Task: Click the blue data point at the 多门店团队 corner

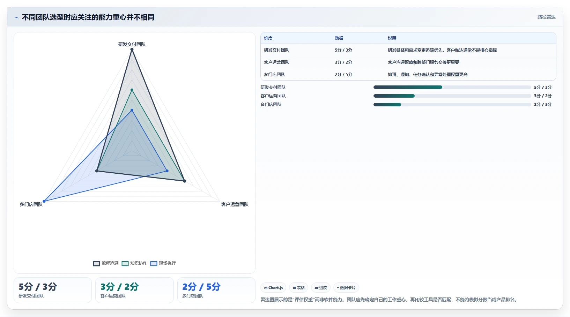Action: [x=44, y=201]
